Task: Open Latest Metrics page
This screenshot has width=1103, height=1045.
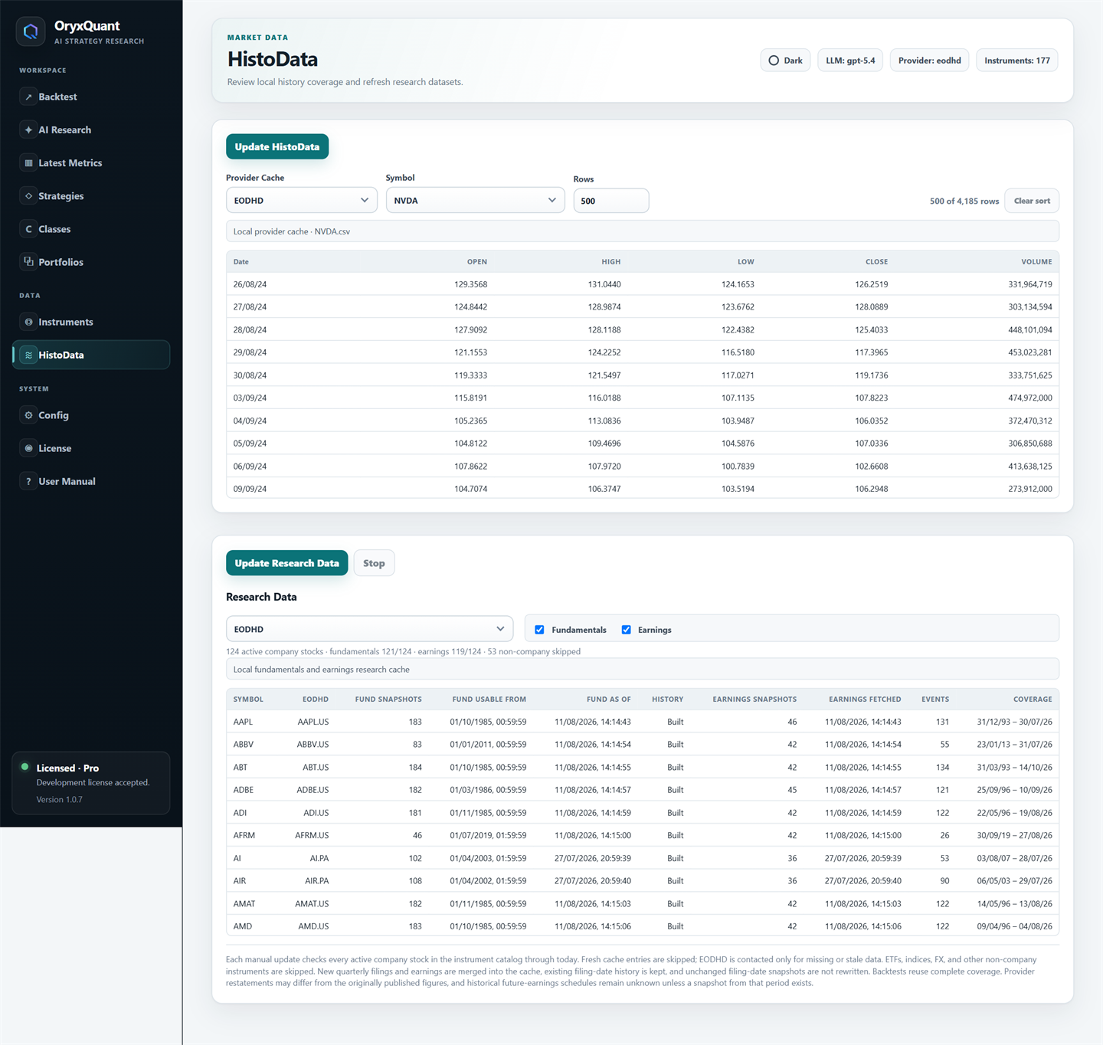Action: click(91, 163)
